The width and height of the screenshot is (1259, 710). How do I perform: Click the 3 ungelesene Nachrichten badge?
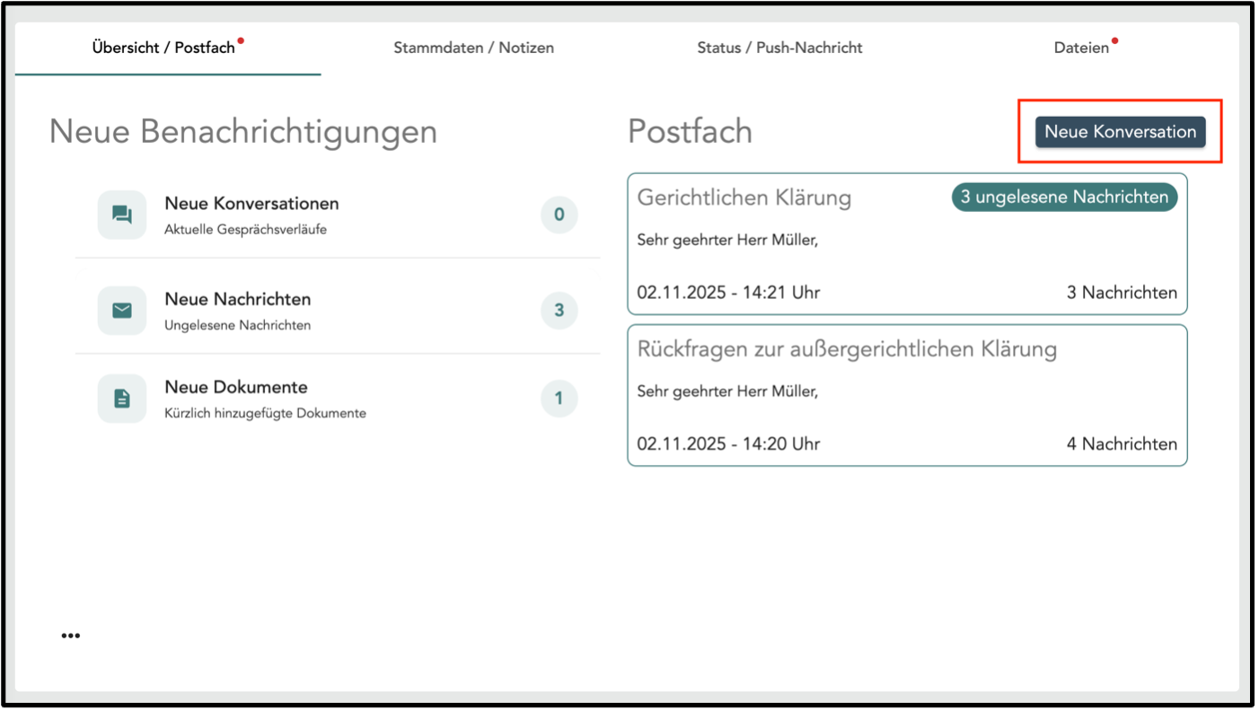(1064, 197)
